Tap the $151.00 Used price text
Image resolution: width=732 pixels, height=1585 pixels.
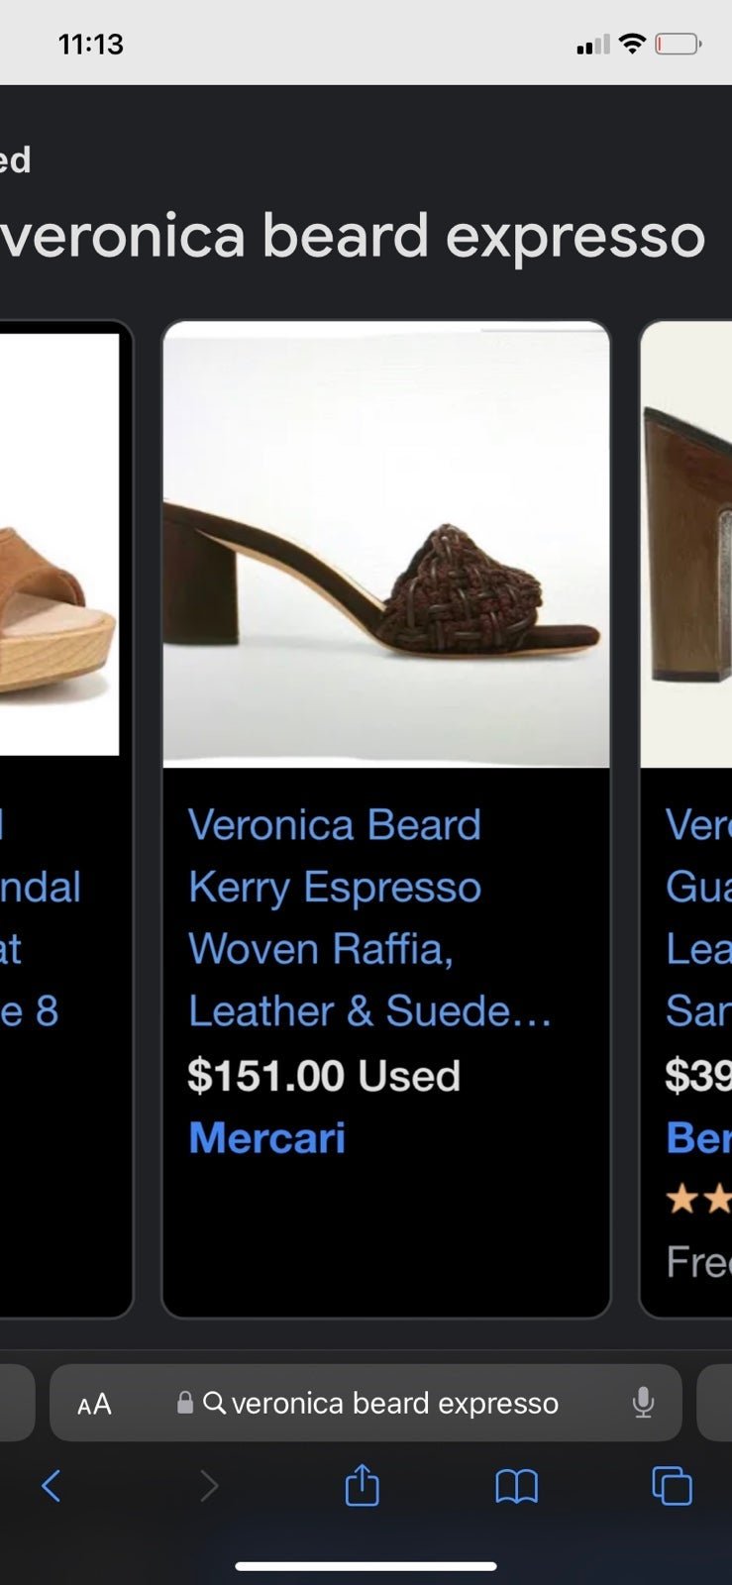[x=324, y=1076]
